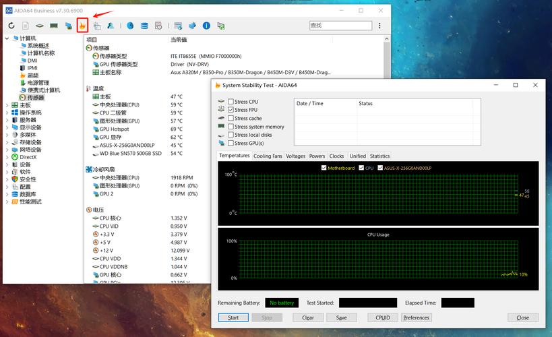Open the System Stability Test flame icon
Viewport: 552px width, 337px height.
(82, 26)
